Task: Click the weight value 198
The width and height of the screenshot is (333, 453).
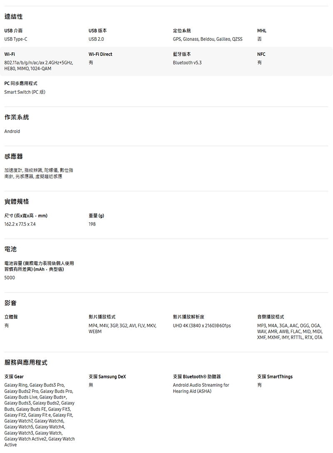Action: pos(92,224)
